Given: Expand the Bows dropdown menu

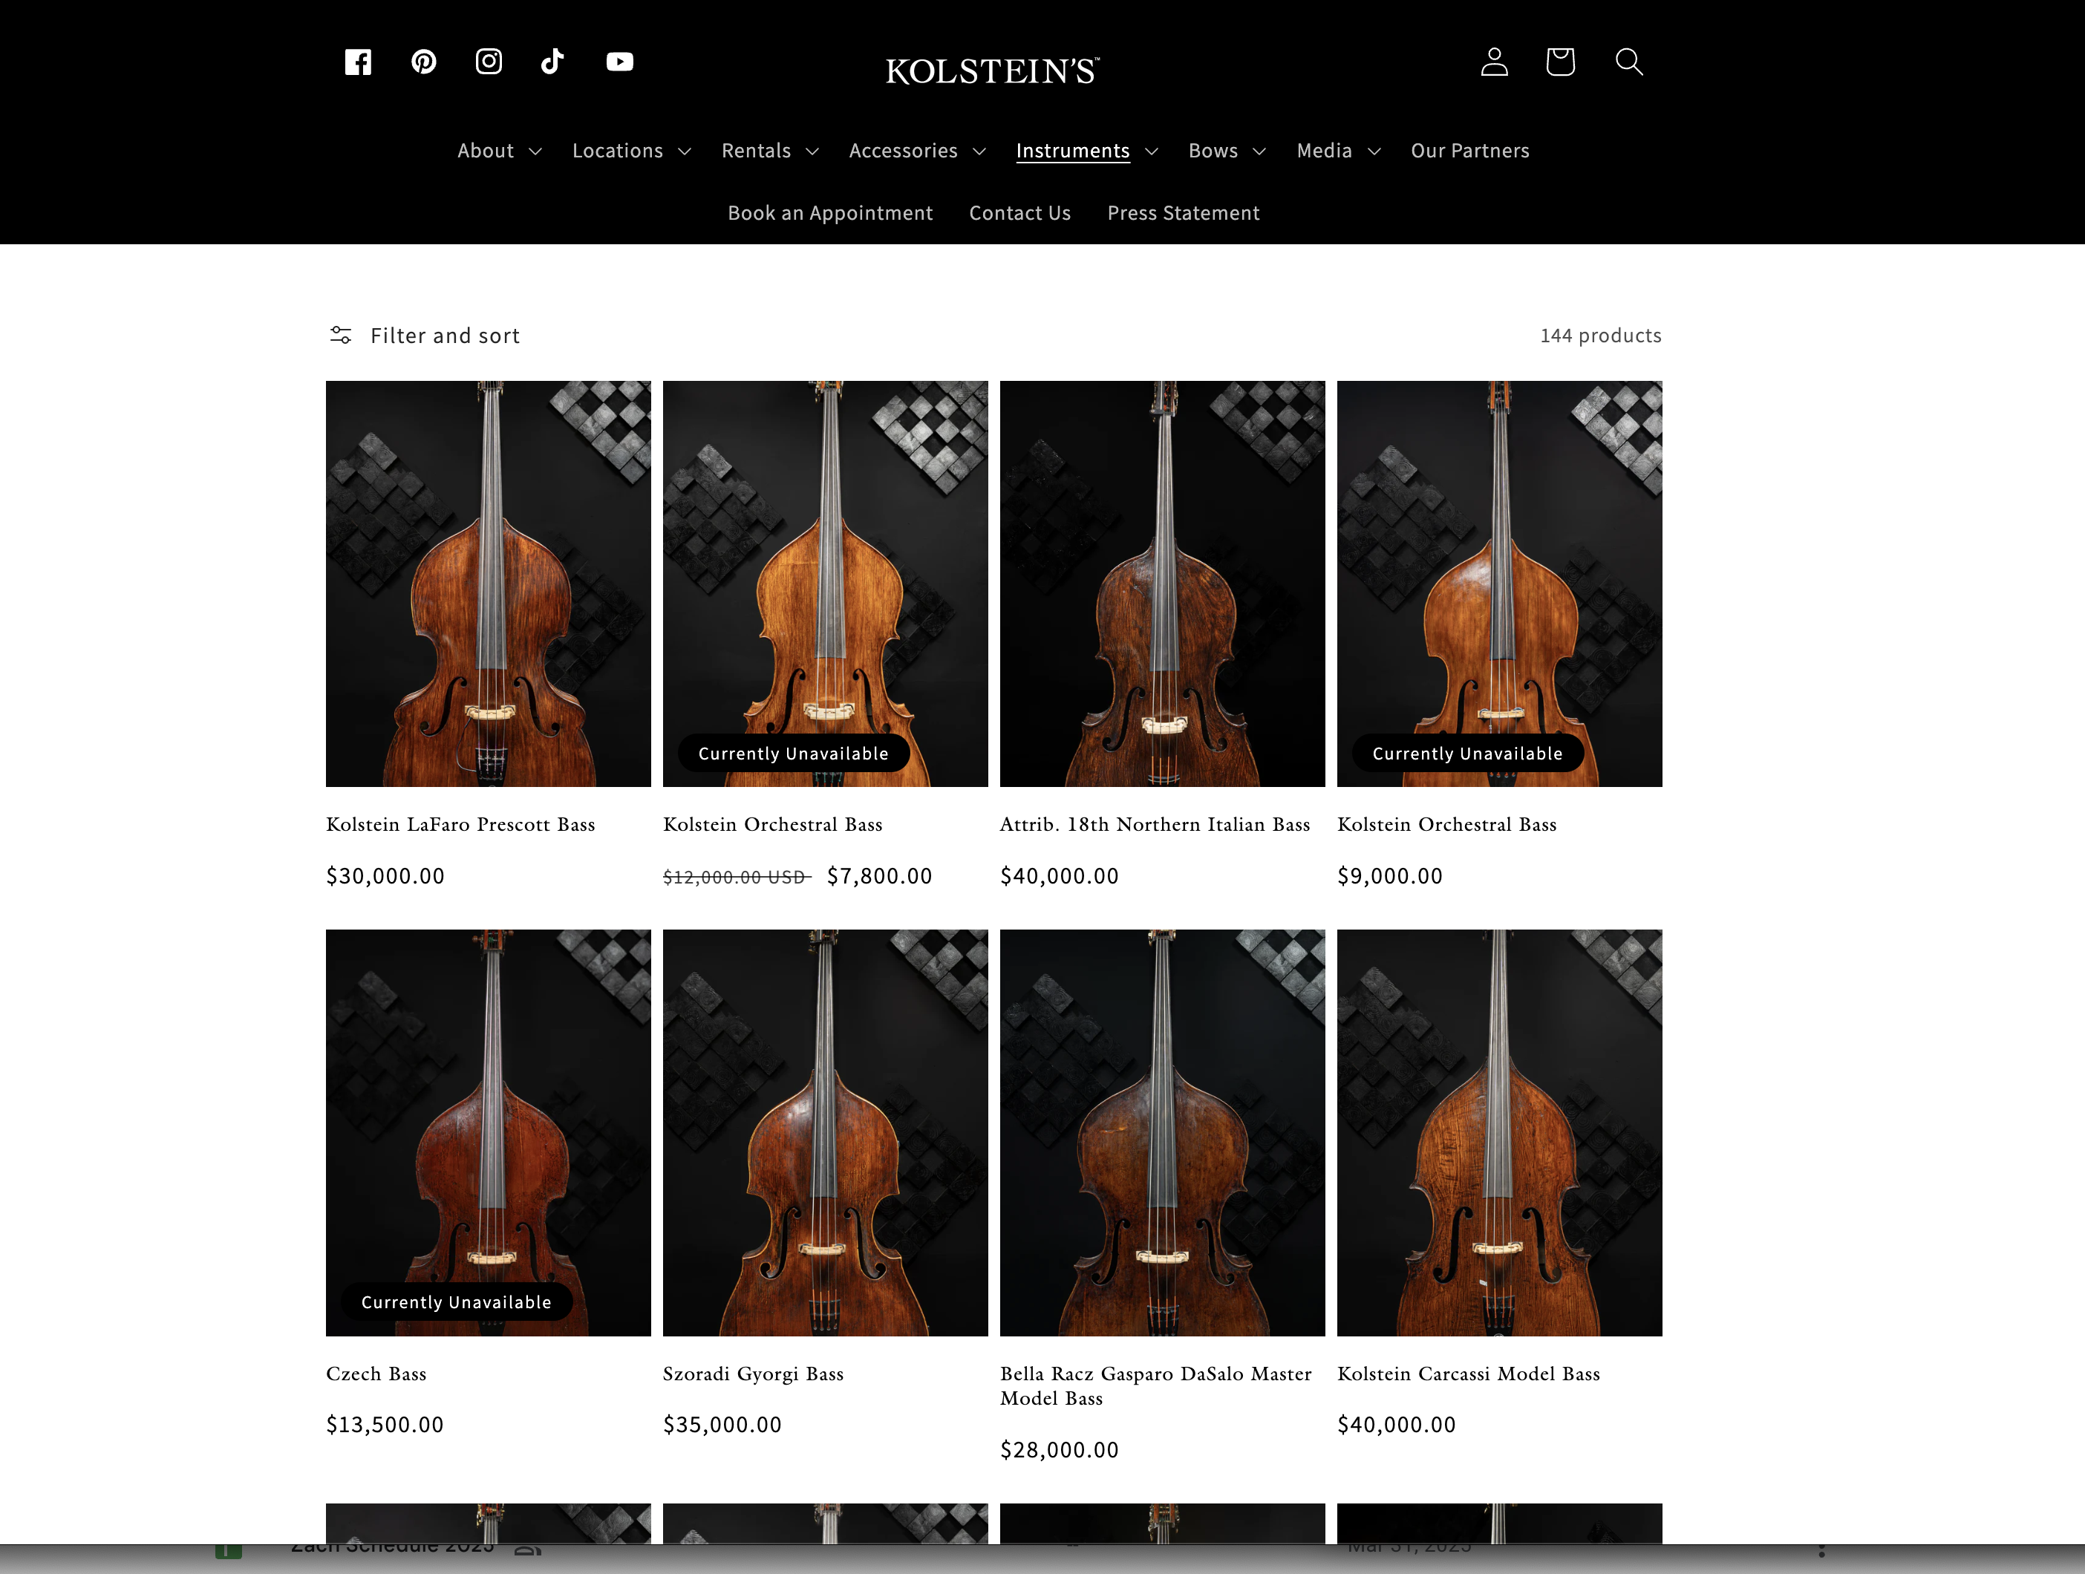Looking at the screenshot, I should [1227, 151].
